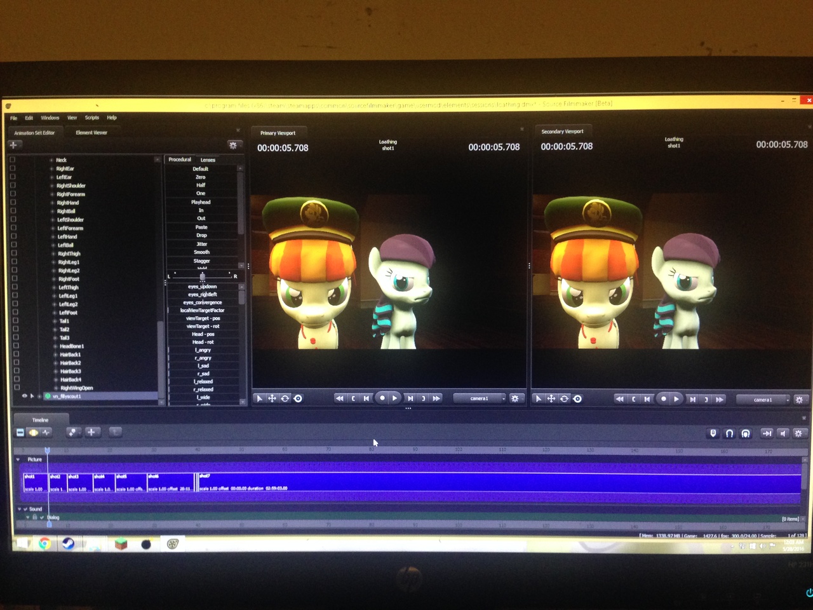The width and height of the screenshot is (813, 610).
Task: Open Primary Viewport settings gear
Action: point(515,398)
